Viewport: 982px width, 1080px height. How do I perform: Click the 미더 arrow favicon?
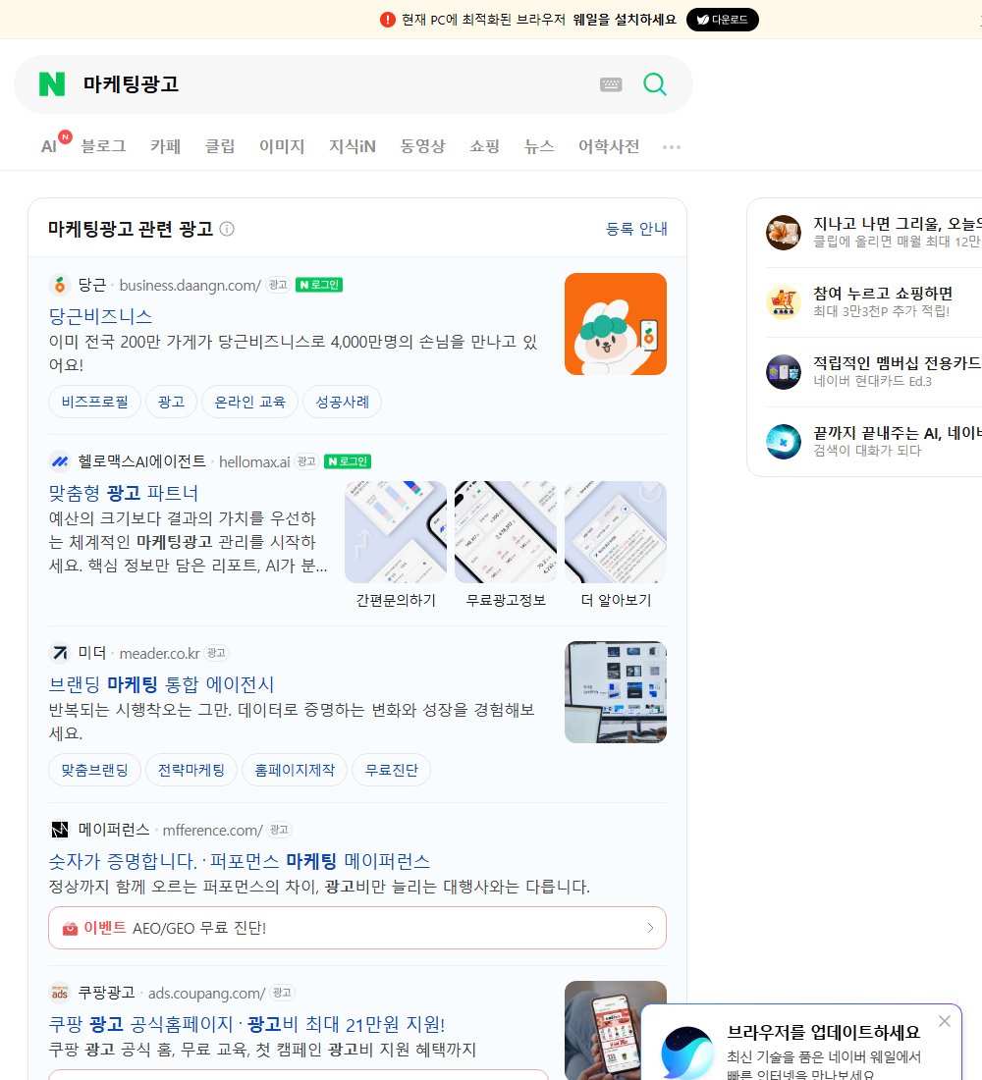(60, 652)
